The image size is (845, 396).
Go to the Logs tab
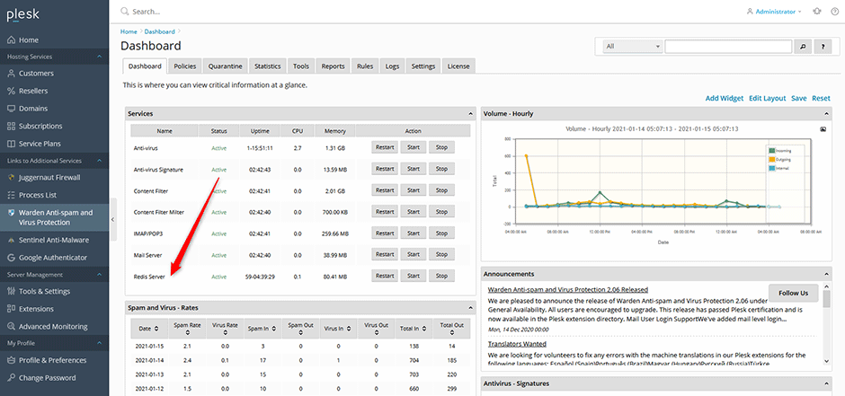pyautogui.click(x=392, y=66)
